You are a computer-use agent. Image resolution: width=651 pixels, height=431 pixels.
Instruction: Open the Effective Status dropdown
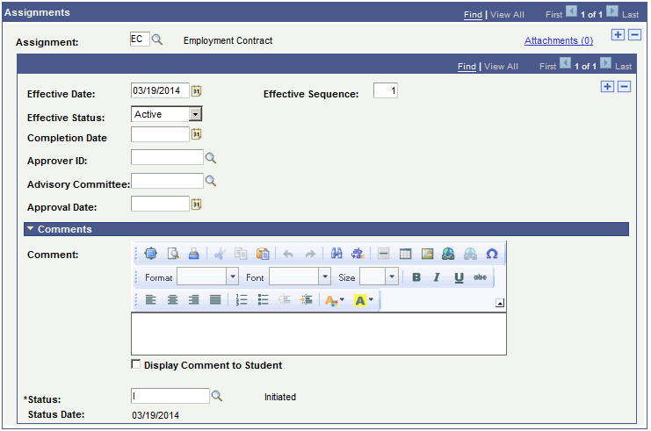195,114
